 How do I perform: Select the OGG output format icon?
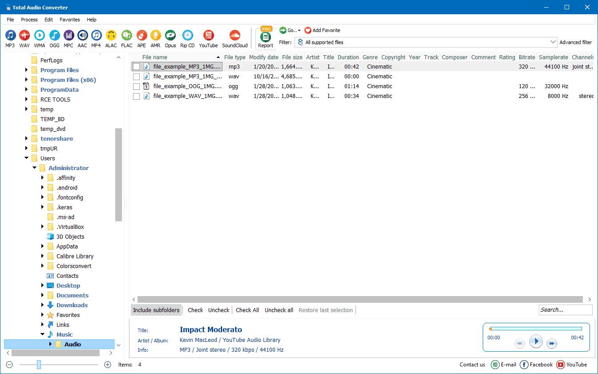[x=54, y=35]
